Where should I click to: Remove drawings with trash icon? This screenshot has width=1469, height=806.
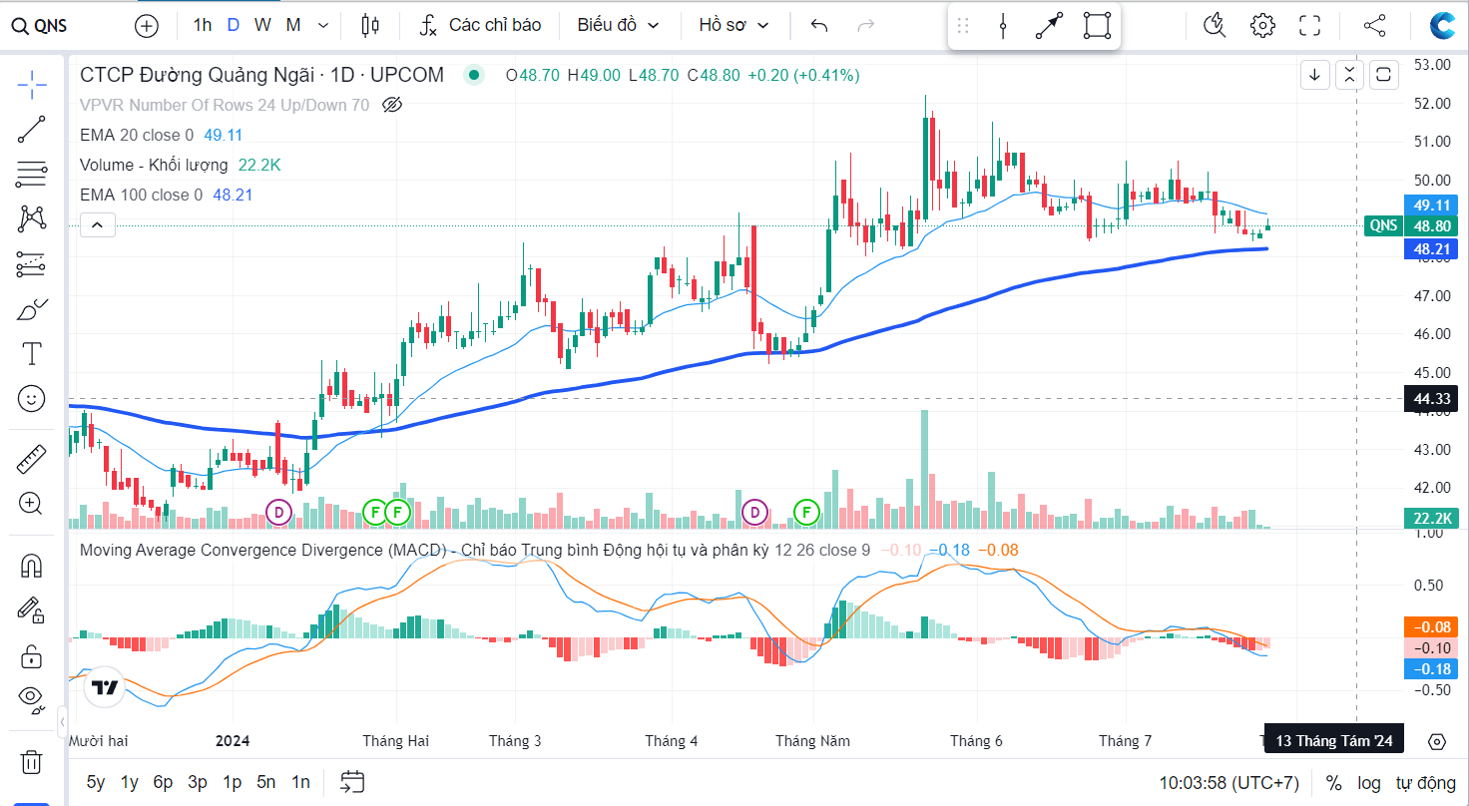[x=32, y=762]
